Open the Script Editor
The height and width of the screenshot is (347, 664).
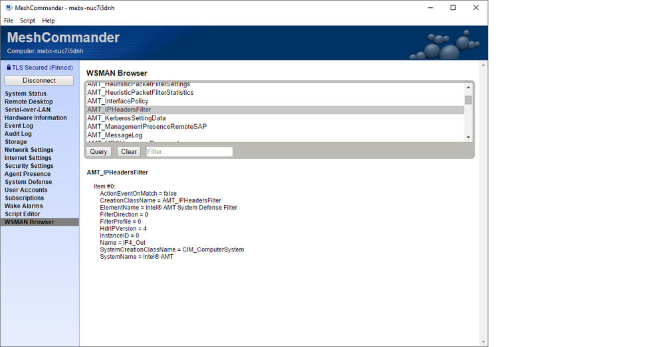pyautogui.click(x=23, y=214)
